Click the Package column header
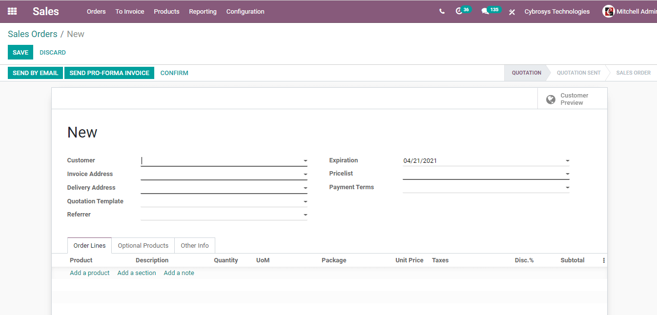This screenshot has height=315, width=657. (x=334, y=260)
